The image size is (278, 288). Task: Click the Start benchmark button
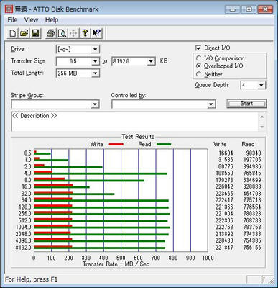tap(246, 104)
